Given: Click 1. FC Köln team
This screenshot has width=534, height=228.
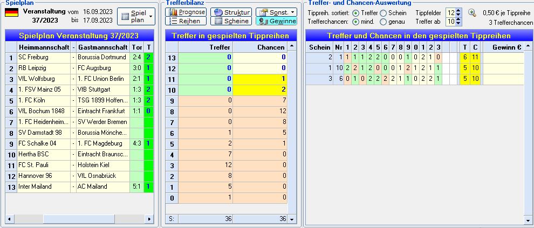Looking at the screenshot, I should click(x=44, y=100).
